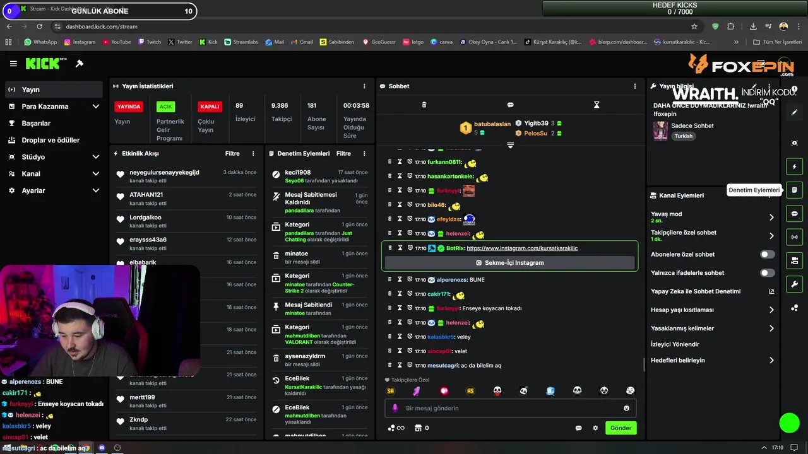The image size is (808, 454).
Task: Click the browser address bar
Action: [x=372, y=26]
